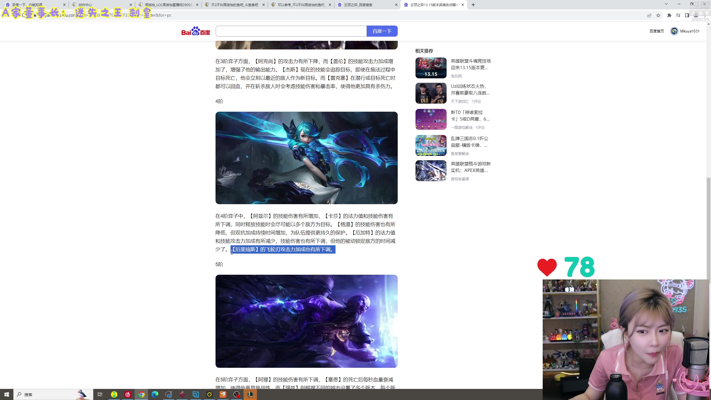
Task: Open the Chrome extensions puzzle icon
Action: [669, 15]
